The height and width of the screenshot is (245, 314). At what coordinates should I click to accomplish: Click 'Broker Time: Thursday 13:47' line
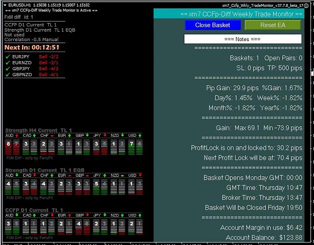(262, 198)
